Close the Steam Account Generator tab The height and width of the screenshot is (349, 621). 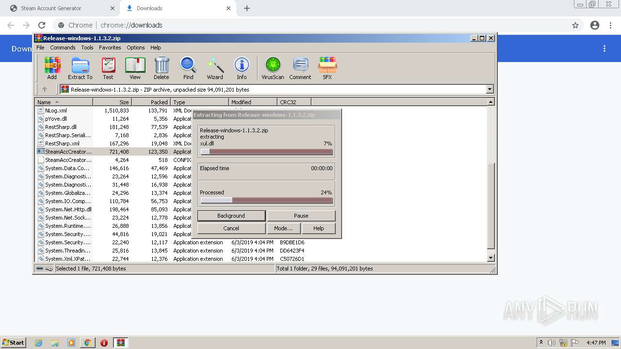113,8
